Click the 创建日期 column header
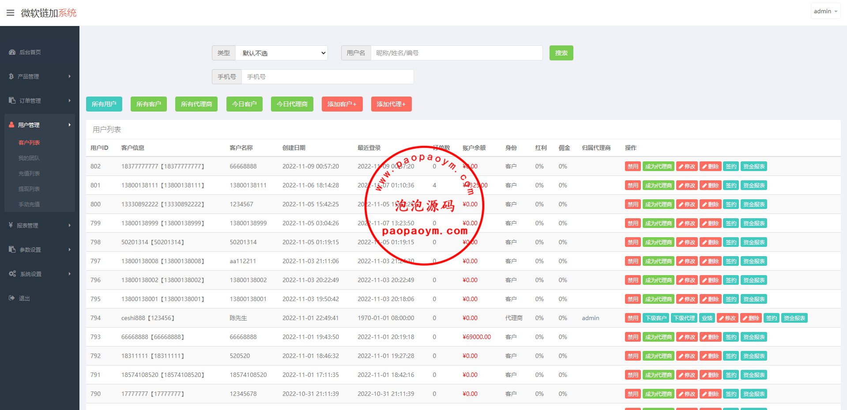 coord(294,148)
